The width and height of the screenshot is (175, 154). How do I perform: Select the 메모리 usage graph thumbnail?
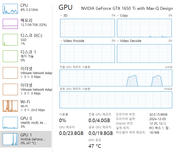click(x=10, y=24)
